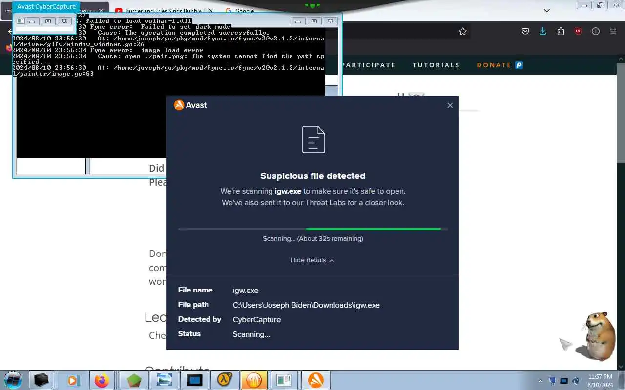Click the shield system tray icon

(x=552, y=381)
